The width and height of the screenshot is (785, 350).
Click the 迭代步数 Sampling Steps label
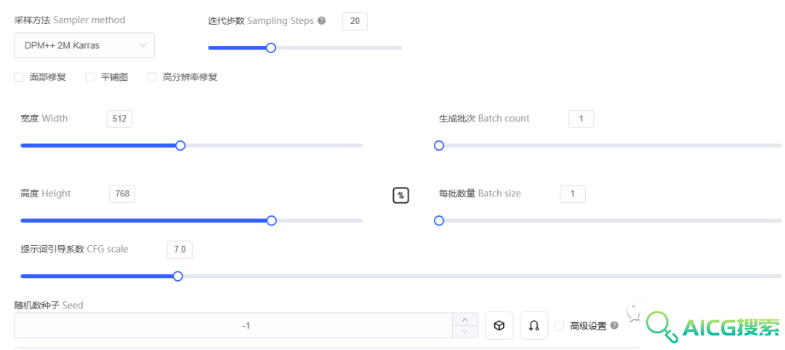261,20
